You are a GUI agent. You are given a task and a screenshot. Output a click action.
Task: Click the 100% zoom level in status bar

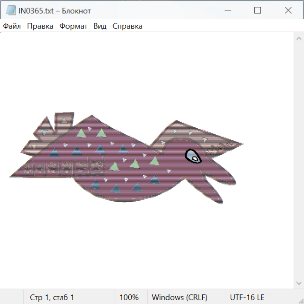(129, 298)
